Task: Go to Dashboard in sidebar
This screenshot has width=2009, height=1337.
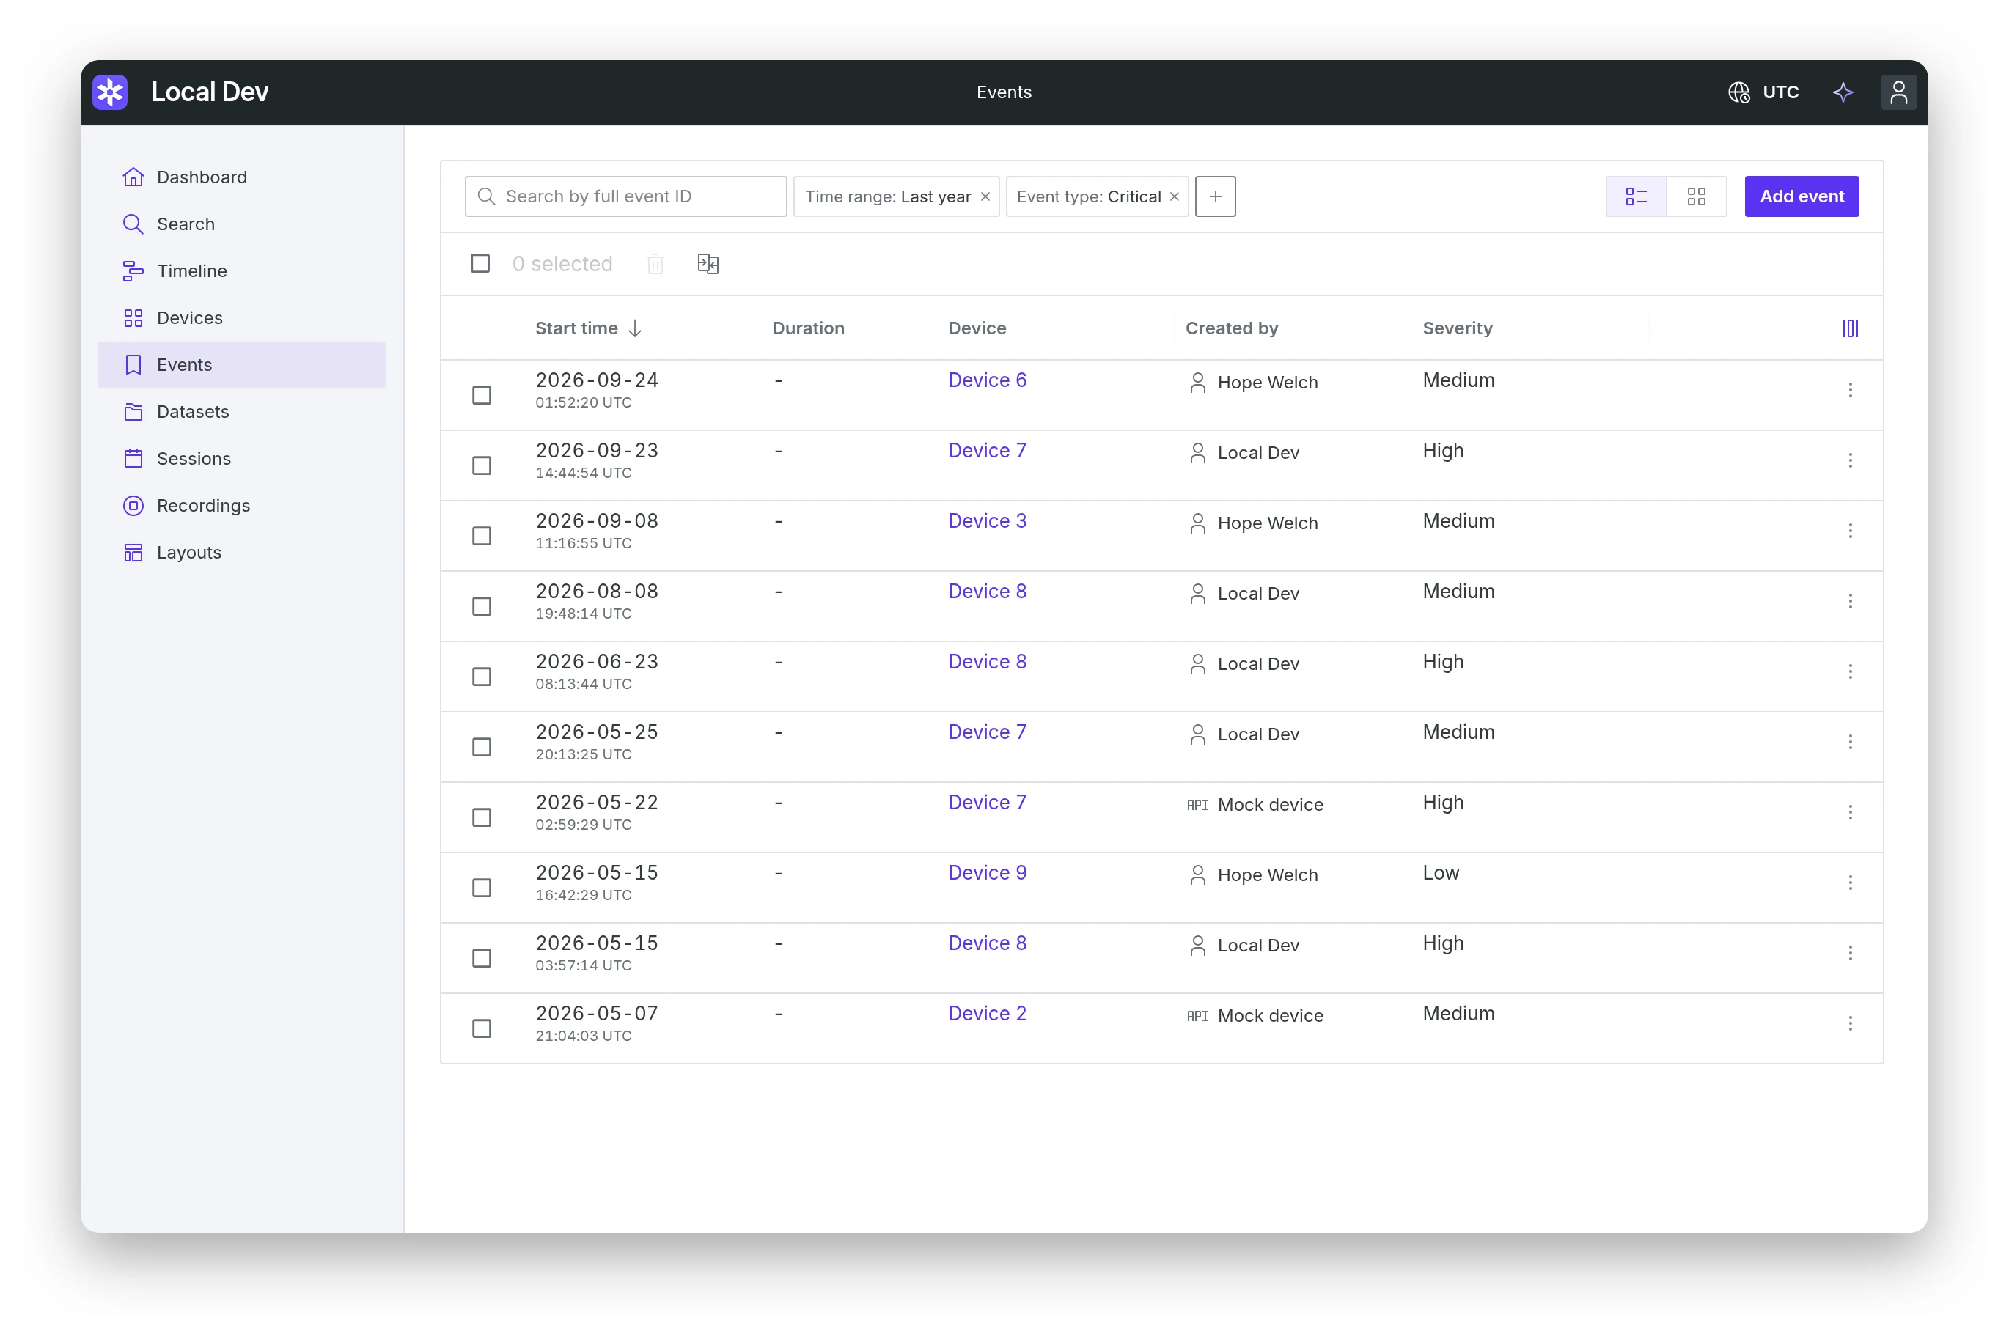Action: coord(241,177)
